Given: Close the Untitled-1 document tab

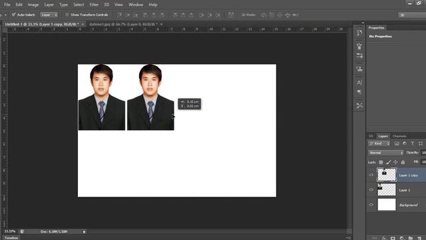Looking at the screenshot, I should 83,24.
